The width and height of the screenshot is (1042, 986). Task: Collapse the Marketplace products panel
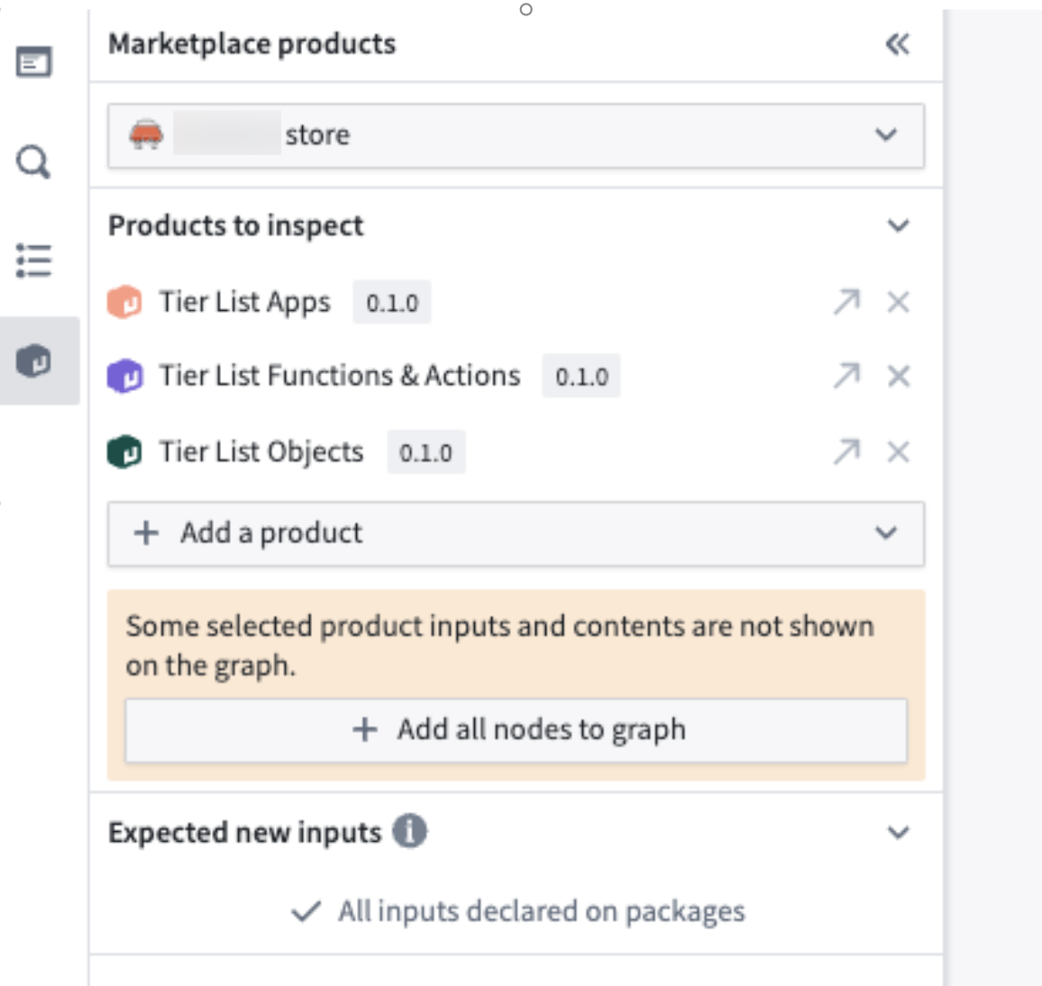pos(897,43)
